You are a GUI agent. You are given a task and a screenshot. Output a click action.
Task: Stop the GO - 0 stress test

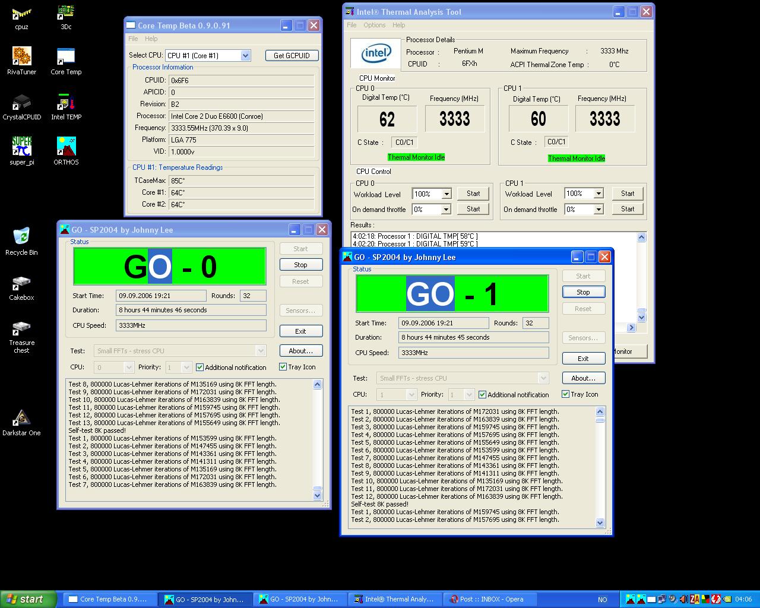[x=300, y=265]
